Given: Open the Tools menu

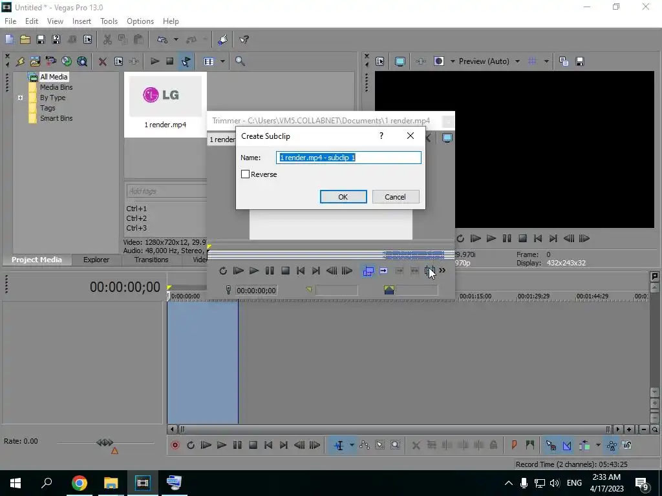Looking at the screenshot, I should pos(109,21).
